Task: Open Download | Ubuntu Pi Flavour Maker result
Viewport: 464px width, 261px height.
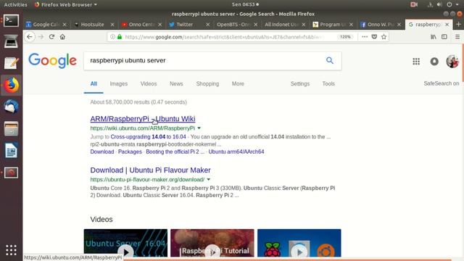Action: 150,170
